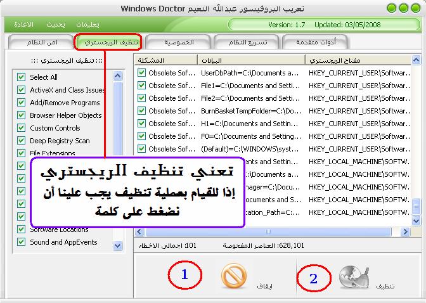Click the horizontal scrollbar thumb in results

click(x=268, y=231)
